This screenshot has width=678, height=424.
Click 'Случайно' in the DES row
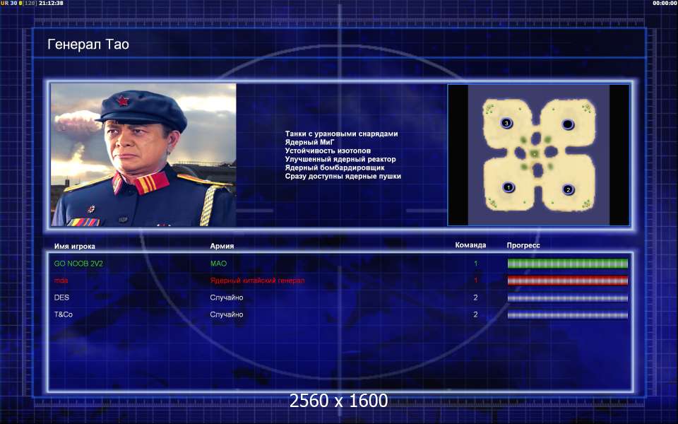pyautogui.click(x=227, y=298)
